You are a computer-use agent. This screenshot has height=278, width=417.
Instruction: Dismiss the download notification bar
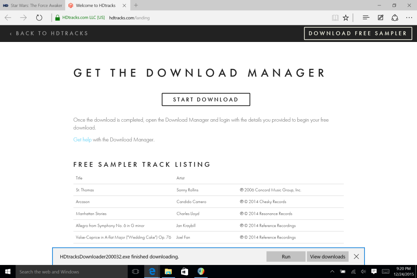[356, 256]
